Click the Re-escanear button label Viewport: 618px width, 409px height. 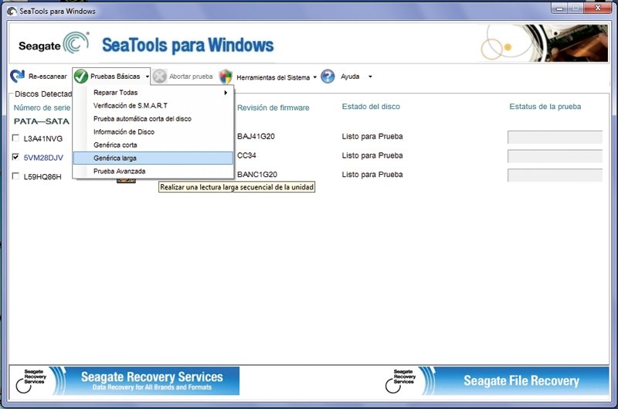click(48, 77)
